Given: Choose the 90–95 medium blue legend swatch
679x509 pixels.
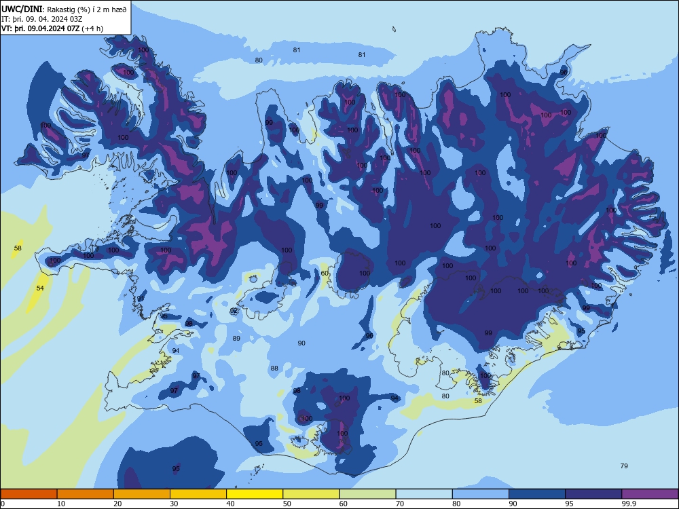Looking at the screenshot, I should point(537,494).
